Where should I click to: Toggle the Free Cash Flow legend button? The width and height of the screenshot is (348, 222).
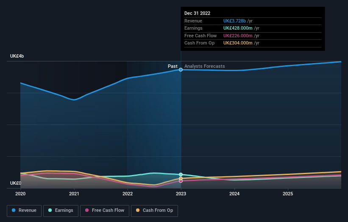click(105, 211)
